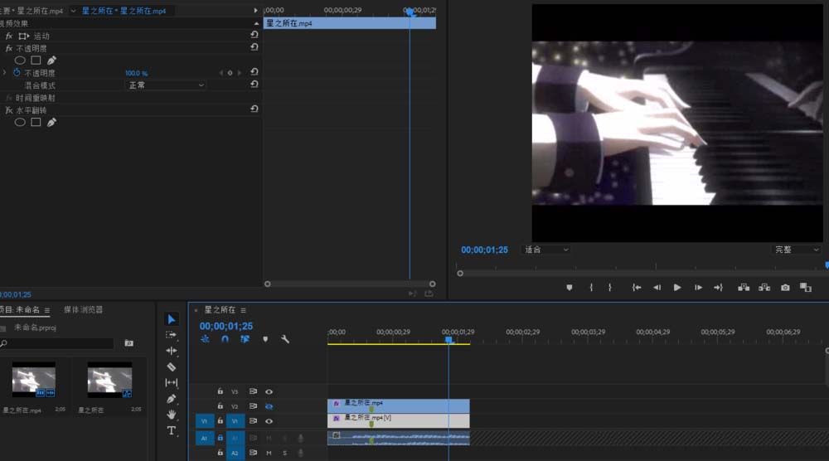The image size is (829, 461).
Task: Create rectangle mask under 水平翻转 effect
Action: pos(36,122)
